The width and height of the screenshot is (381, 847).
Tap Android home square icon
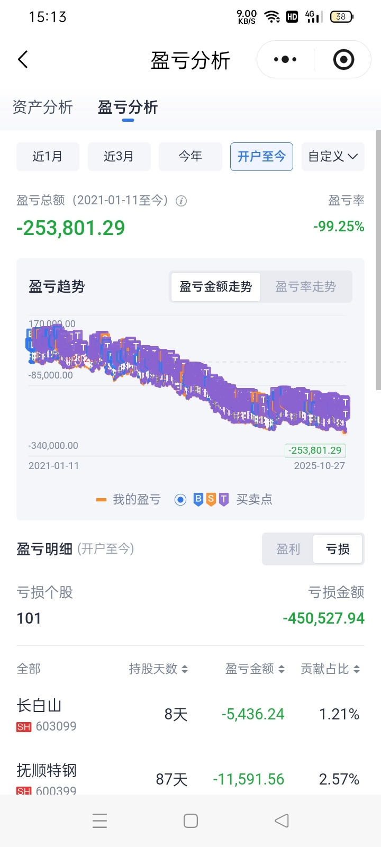(190, 821)
